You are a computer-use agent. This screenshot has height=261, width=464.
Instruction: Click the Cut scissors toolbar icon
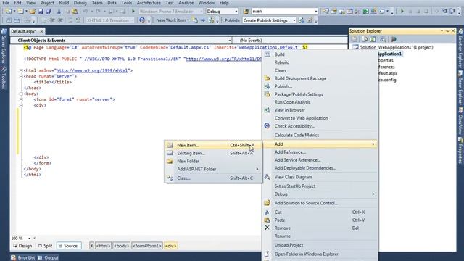[x=59, y=12]
